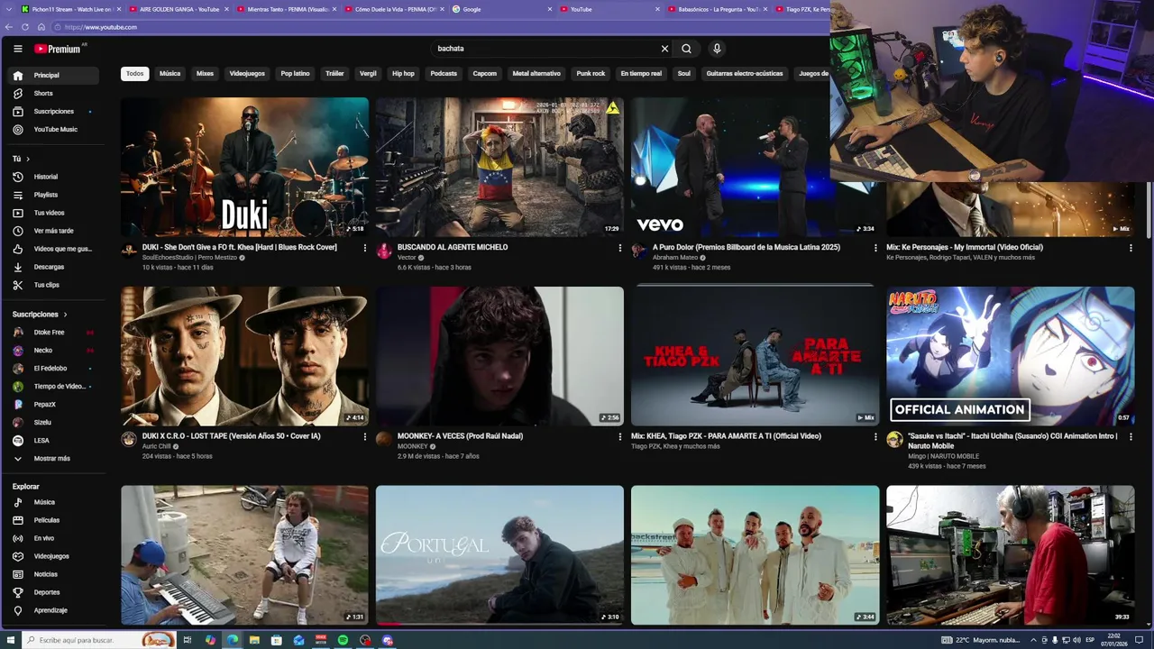Open SoulEchoesStudio channel avatar
Screen dimensions: 1154x649
point(129,251)
